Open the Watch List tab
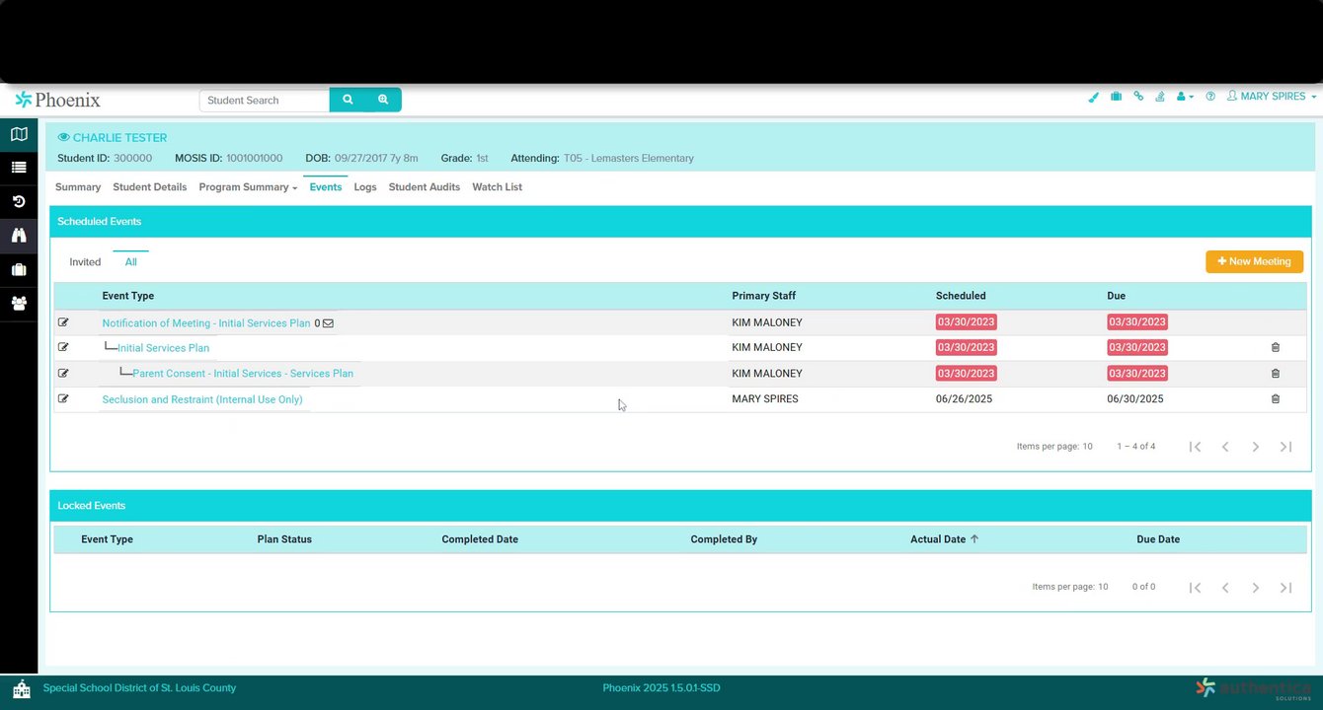Viewport: 1323px width, 710px height. (498, 187)
